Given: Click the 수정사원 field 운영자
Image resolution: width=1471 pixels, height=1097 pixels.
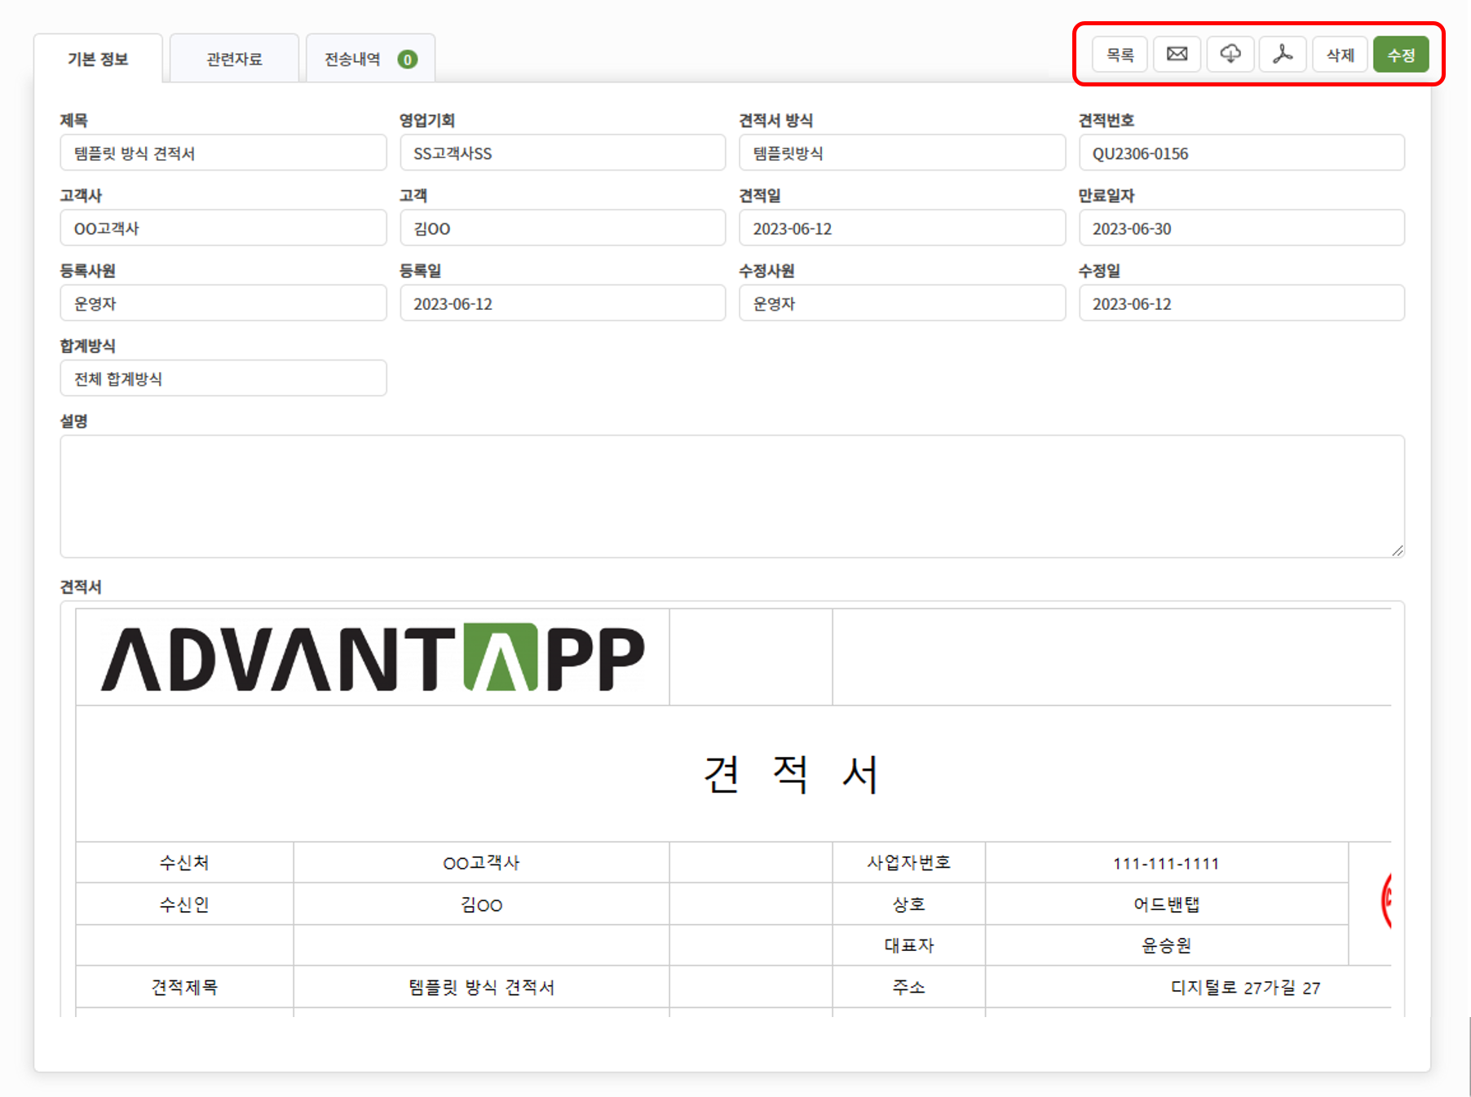Looking at the screenshot, I should tap(902, 303).
